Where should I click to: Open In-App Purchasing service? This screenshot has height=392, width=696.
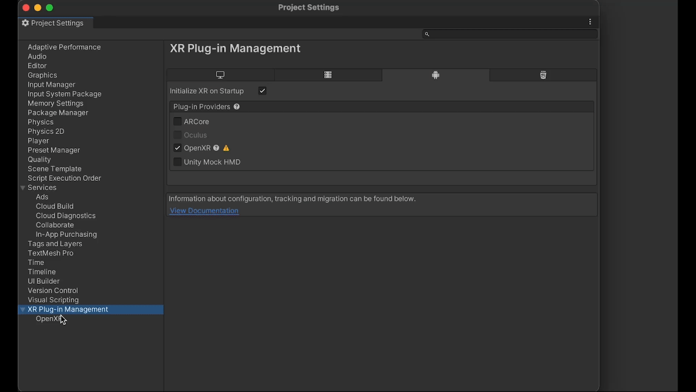click(x=66, y=234)
